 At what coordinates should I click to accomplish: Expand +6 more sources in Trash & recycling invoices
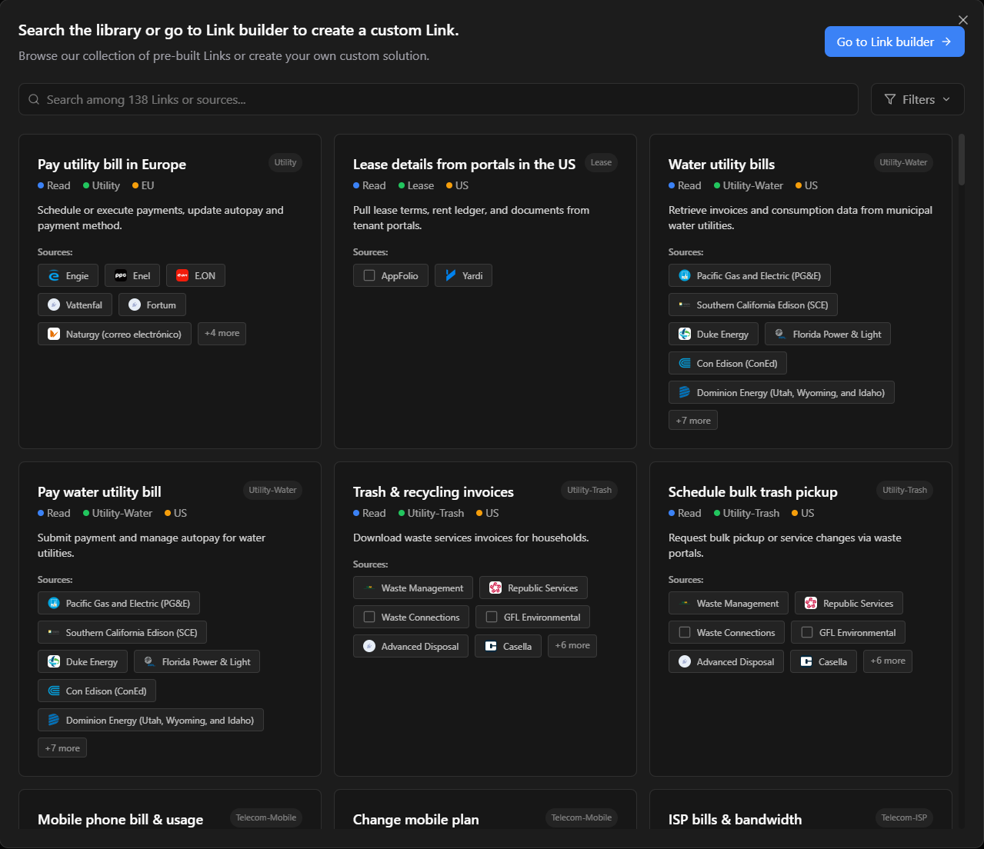[572, 646]
